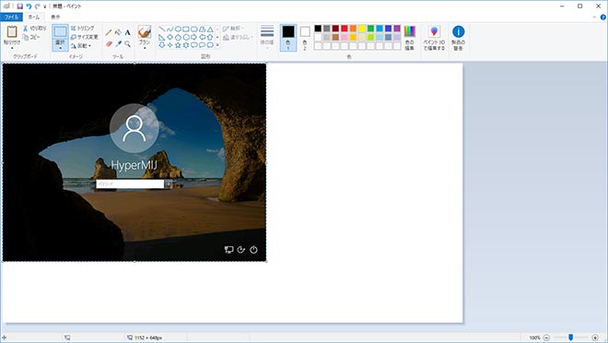Viewport: 608px width, 343px height.
Task: Choose the Right triangle shape
Action: pyautogui.click(x=162, y=37)
